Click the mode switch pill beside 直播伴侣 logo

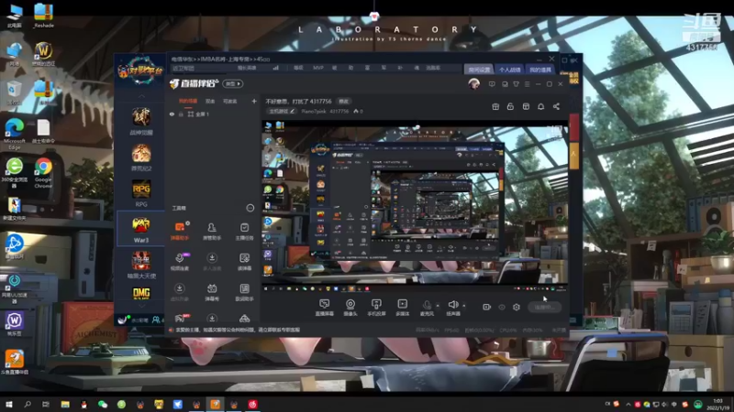[233, 83]
